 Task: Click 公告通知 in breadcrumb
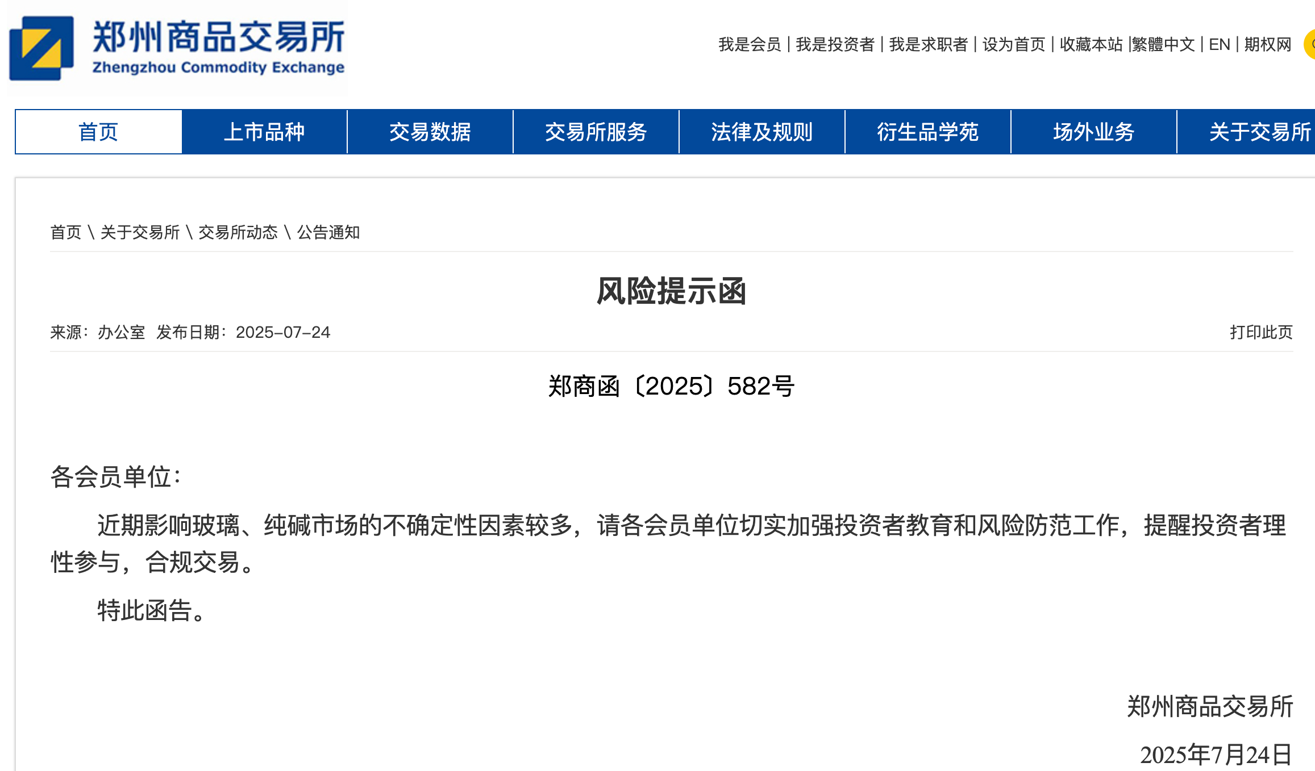point(328,232)
